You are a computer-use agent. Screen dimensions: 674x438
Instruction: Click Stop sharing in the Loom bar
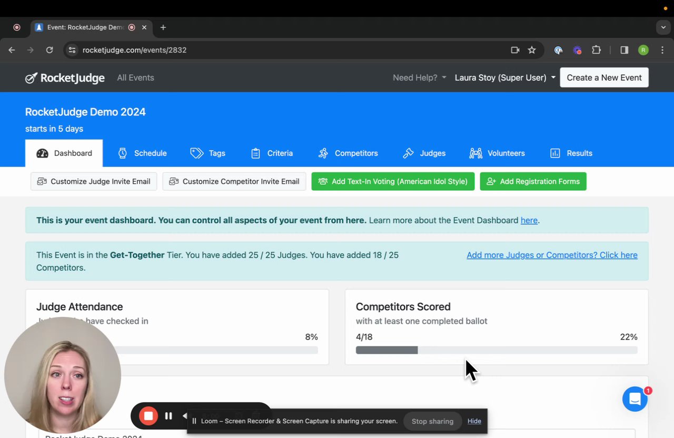tap(432, 421)
